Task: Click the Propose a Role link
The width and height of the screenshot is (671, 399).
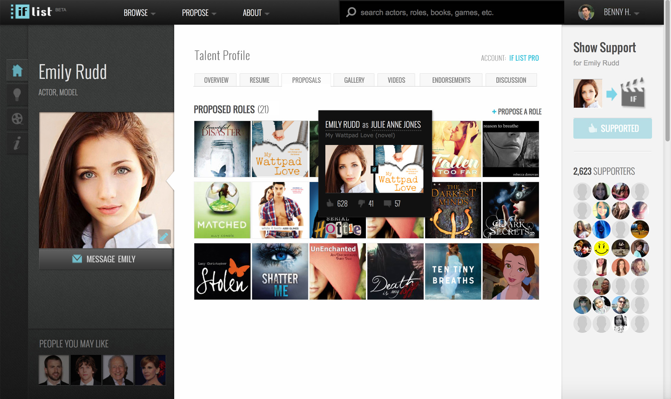Action: (517, 112)
